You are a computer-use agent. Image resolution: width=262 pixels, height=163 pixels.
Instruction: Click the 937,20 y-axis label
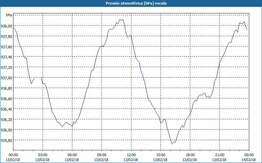[x=6, y=67]
